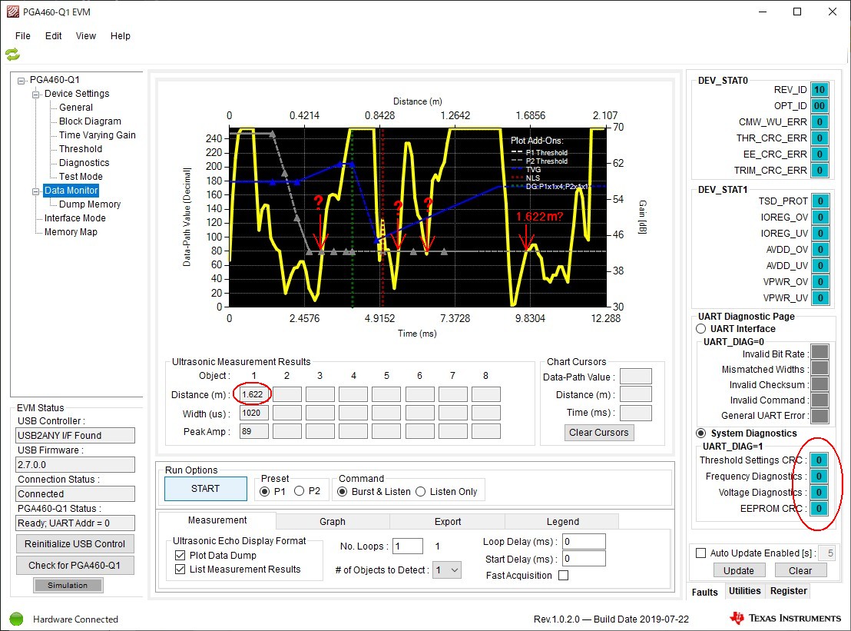Open the Time Varying Gain page
The width and height of the screenshot is (851, 631).
(97, 135)
